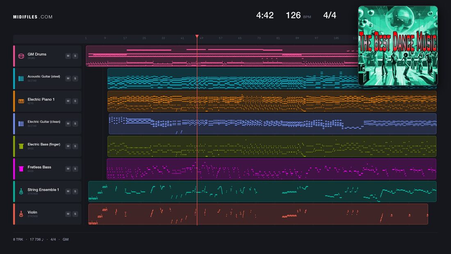Solo the Electric Guitar (clean) track
Viewport: 451px width, 254px height.
coord(75,124)
